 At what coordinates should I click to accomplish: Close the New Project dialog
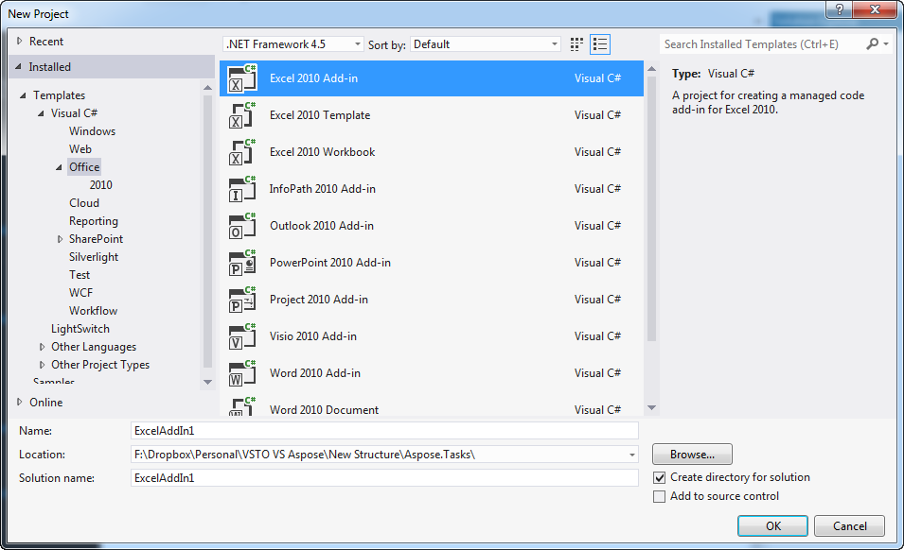875,9
